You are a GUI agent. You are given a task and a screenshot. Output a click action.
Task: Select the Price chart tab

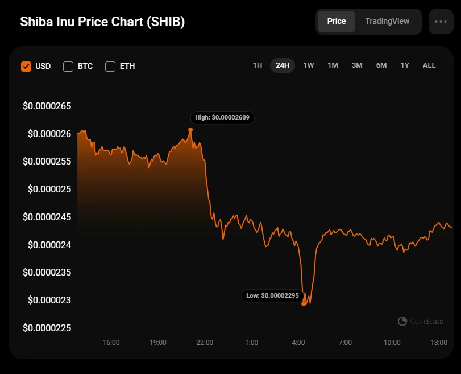click(337, 21)
